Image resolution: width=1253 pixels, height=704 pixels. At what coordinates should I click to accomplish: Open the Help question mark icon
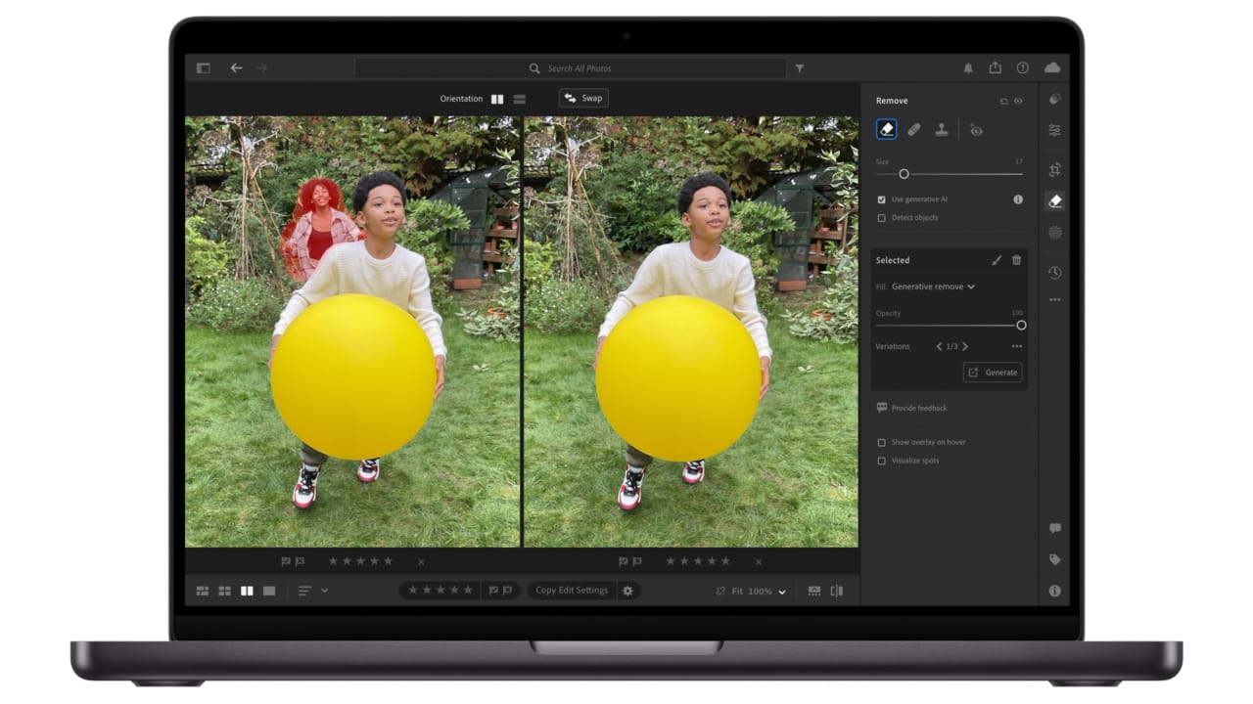pyautogui.click(x=1022, y=68)
